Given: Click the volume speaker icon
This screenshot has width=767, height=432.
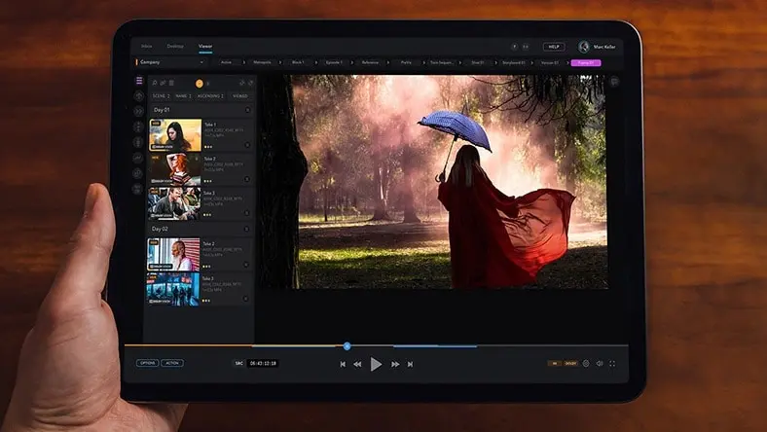Looking at the screenshot, I should click(x=600, y=364).
